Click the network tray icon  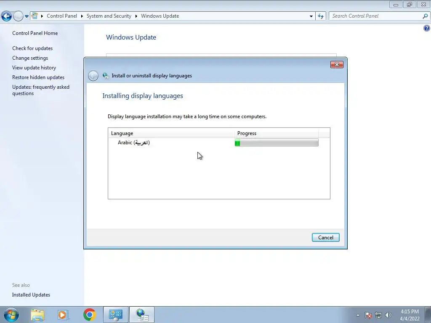[x=378, y=315]
